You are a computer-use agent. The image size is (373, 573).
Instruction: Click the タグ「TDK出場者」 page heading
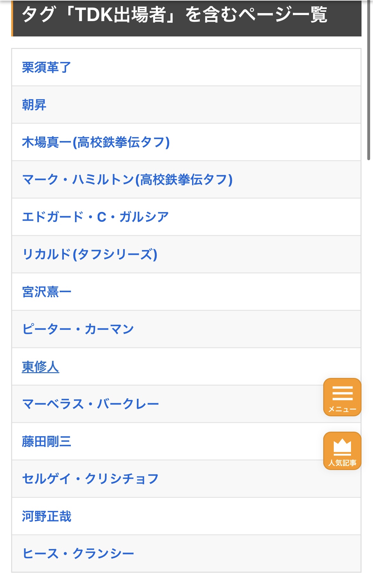175,15
